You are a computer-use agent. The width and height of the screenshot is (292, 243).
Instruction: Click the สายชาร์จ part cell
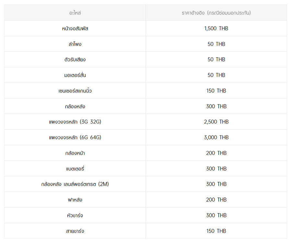pyautogui.click(x=75, y=231)
